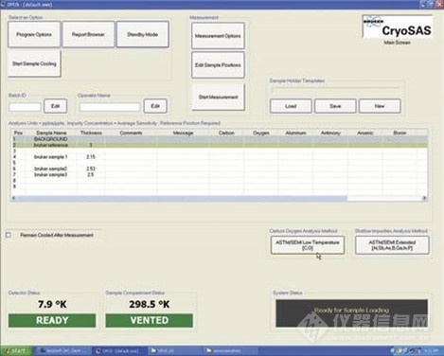This screenshot has width=444, height=356.
Task: Click Edit next to Operator Name
Action: pos(155,106)
